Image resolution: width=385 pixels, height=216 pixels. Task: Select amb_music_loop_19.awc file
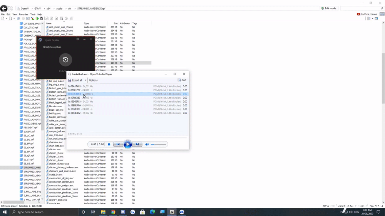click(x=61, y=27)
